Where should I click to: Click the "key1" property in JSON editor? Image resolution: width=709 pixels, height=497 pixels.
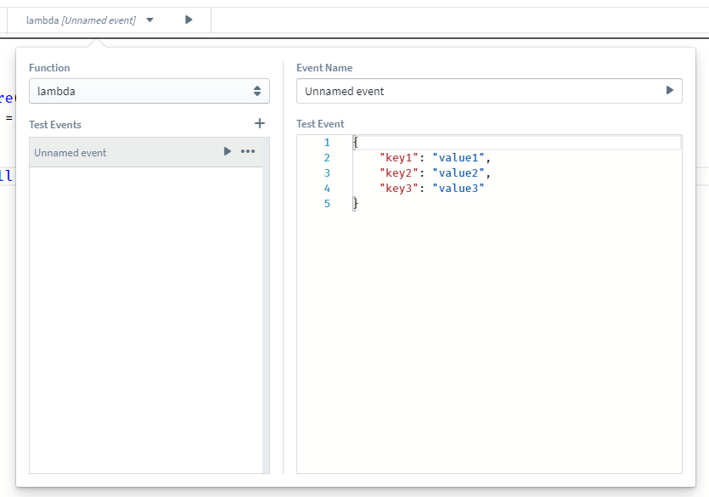[x=398, y=158]
